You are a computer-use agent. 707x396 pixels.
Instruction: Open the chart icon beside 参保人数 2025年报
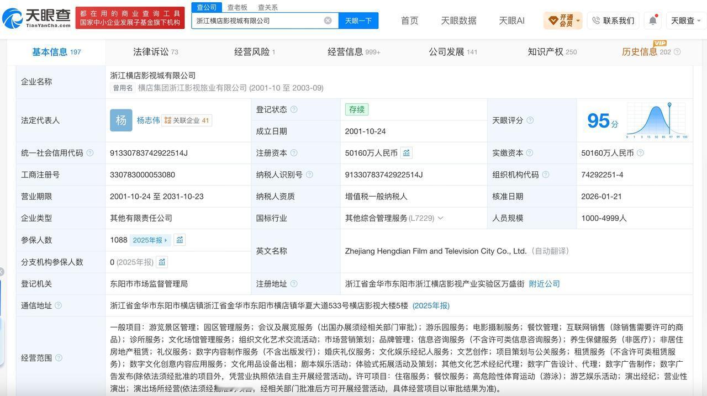tap(180, 240)
